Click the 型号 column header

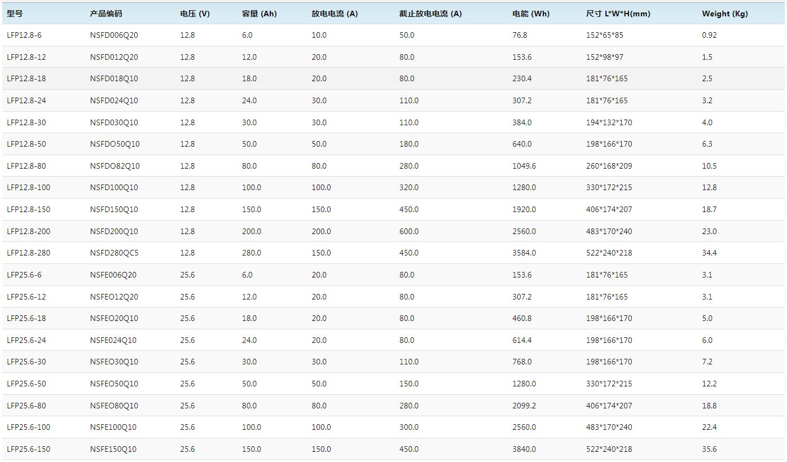point(15,14)
